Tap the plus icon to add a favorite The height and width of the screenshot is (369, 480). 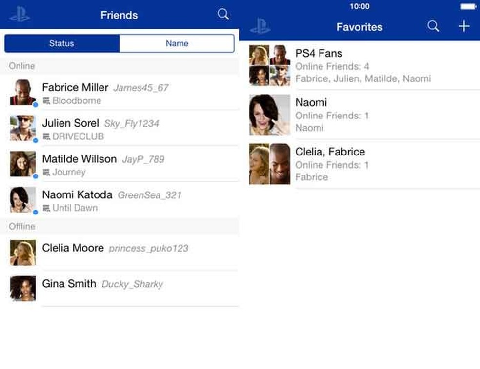pyautogui.click(x=463, y=27)
